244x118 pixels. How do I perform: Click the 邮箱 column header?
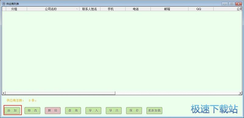click(170, 9)
